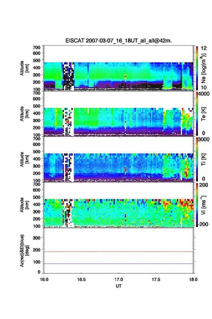Select the blue elevation line
212x319 pixels.
(x=118, y=264)
